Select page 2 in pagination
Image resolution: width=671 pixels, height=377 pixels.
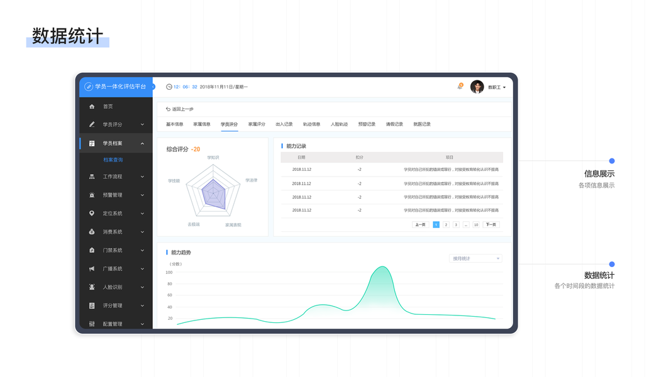(x=446, y=224)
